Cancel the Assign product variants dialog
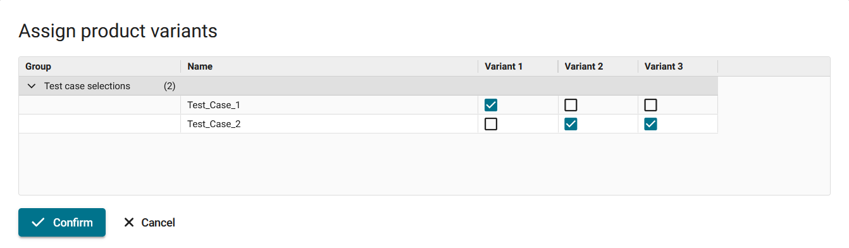 [149, 222]
